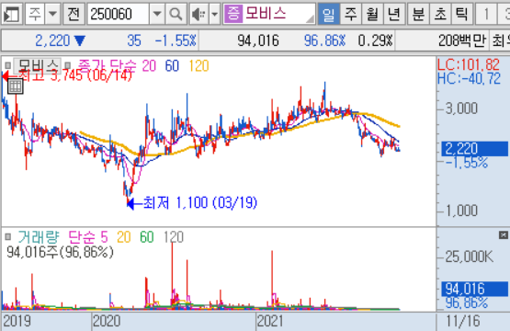Select the volume 120-day average legend

click(174, 237)
